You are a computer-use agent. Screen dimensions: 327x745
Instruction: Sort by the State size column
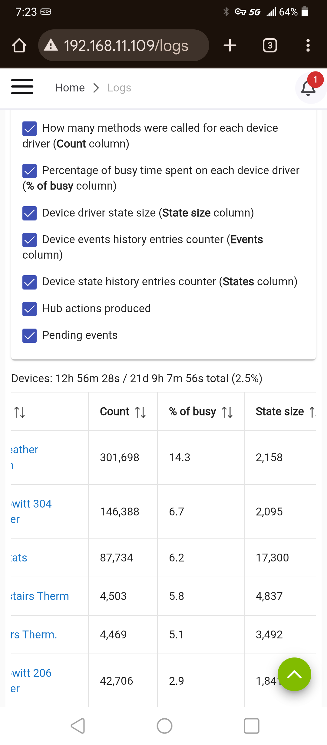click(x=312, y=412)
